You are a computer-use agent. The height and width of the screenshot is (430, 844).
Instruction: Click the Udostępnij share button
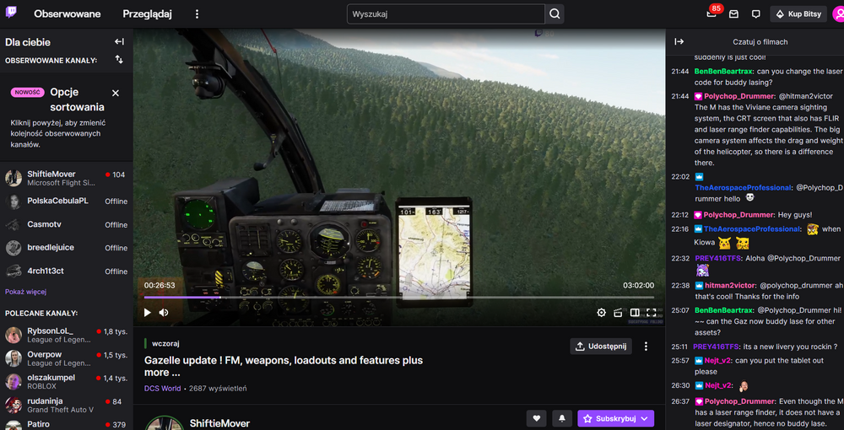[601, 347]
